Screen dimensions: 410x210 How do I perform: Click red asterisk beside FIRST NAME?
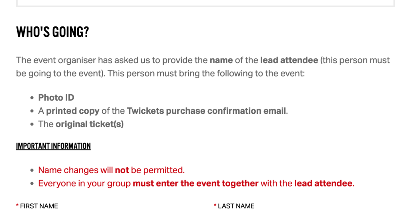point(17,206)
